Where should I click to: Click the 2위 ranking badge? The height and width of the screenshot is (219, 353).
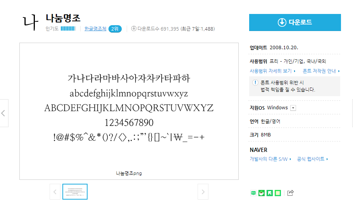click(x=115, y=29)
